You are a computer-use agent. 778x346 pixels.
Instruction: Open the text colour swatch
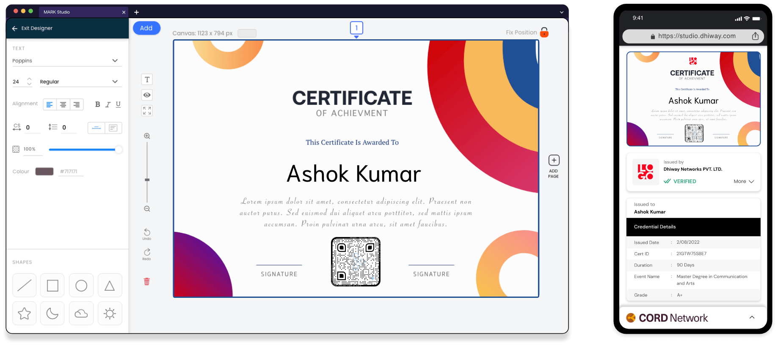(44, 171)
